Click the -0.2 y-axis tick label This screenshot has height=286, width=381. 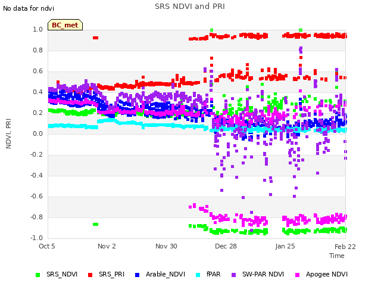[36, 155]
